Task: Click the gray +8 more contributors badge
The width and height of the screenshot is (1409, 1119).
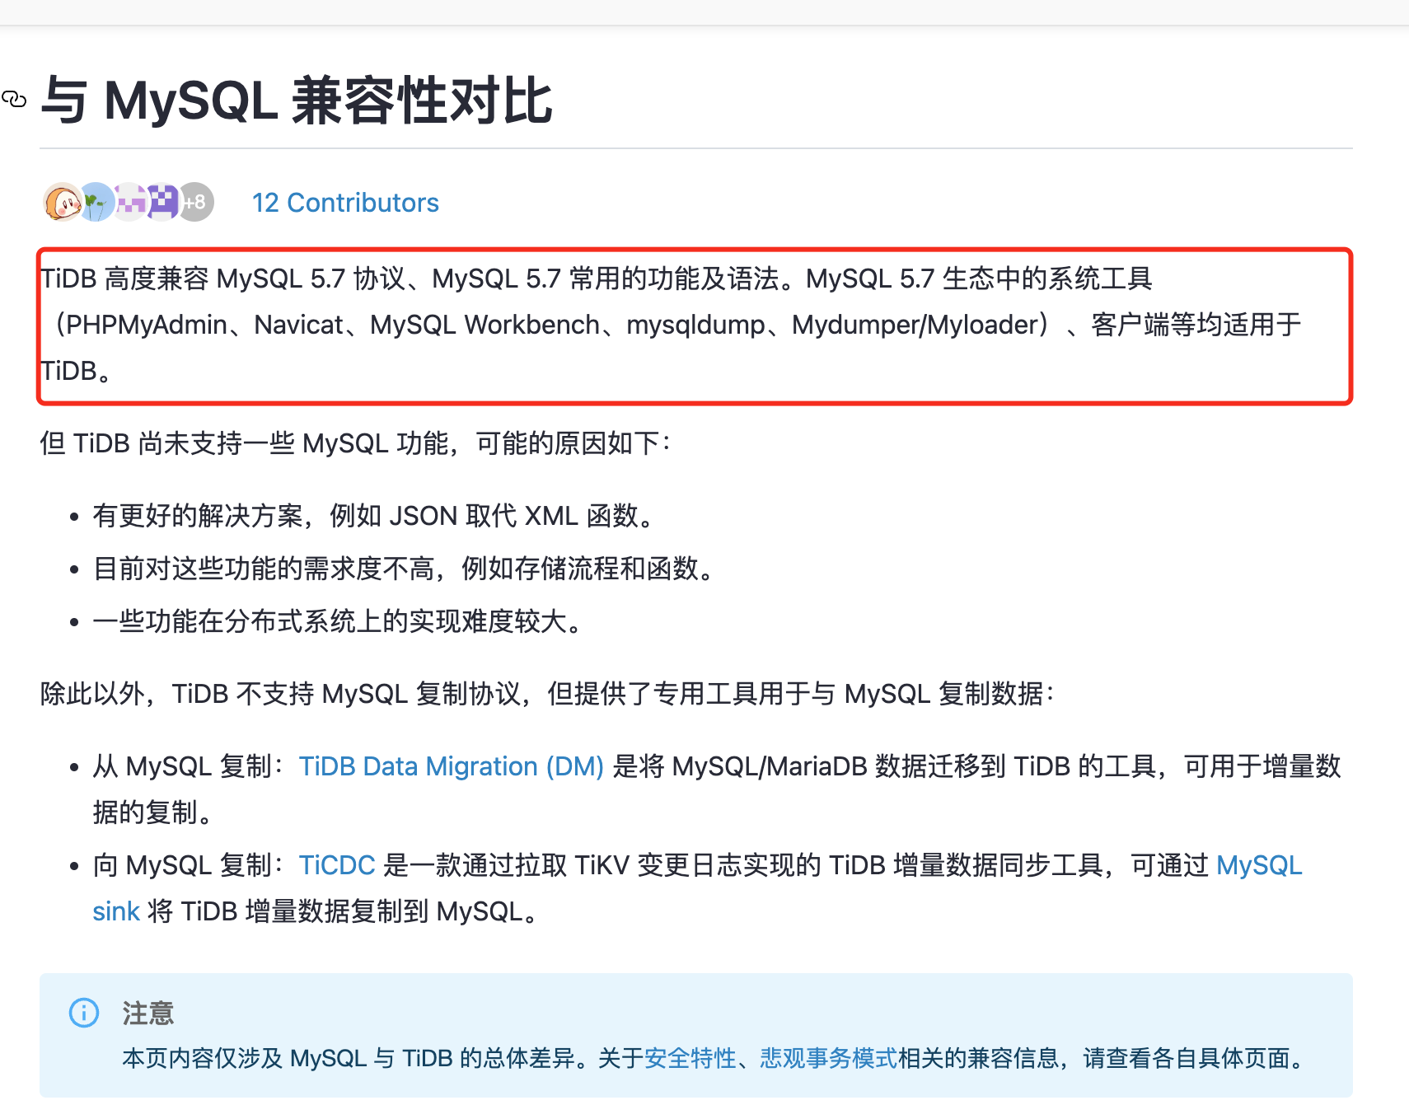Action: coord(197,202)
